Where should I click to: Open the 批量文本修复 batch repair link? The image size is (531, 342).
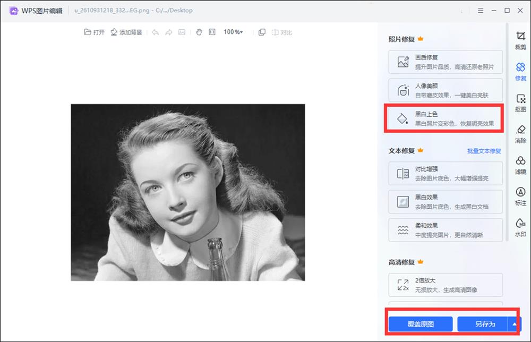click(x=484, y=151)
